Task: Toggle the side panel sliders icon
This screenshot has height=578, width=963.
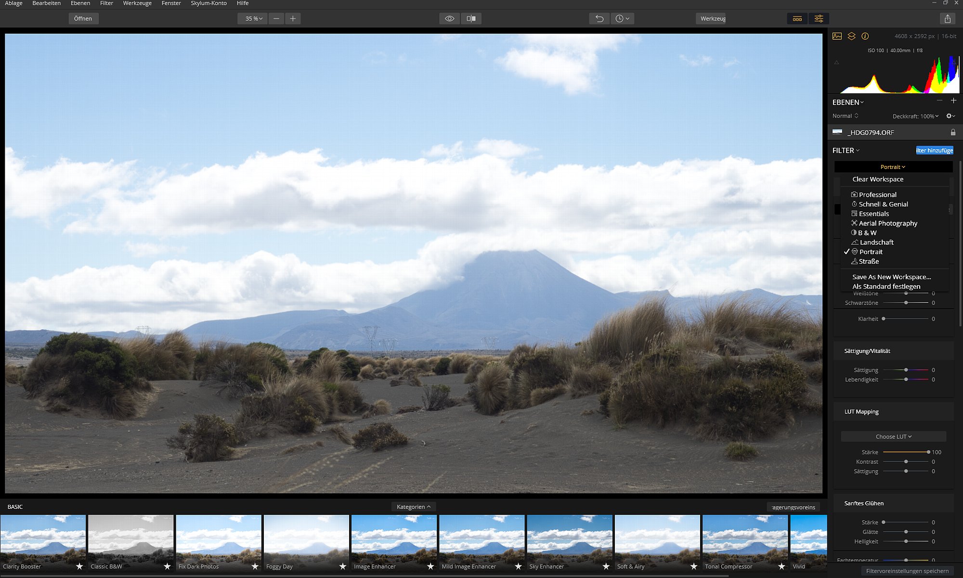Action: pyautogui.click(x=819, y=19)
